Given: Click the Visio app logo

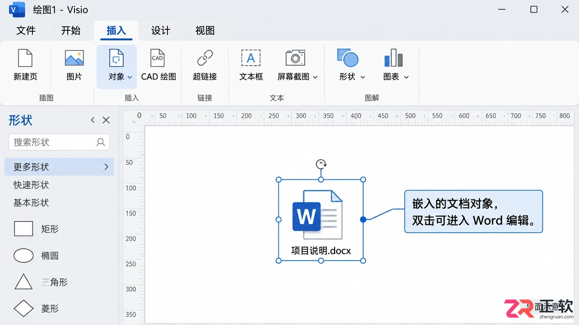Looking at the screenshot, I should coord(16,10).
